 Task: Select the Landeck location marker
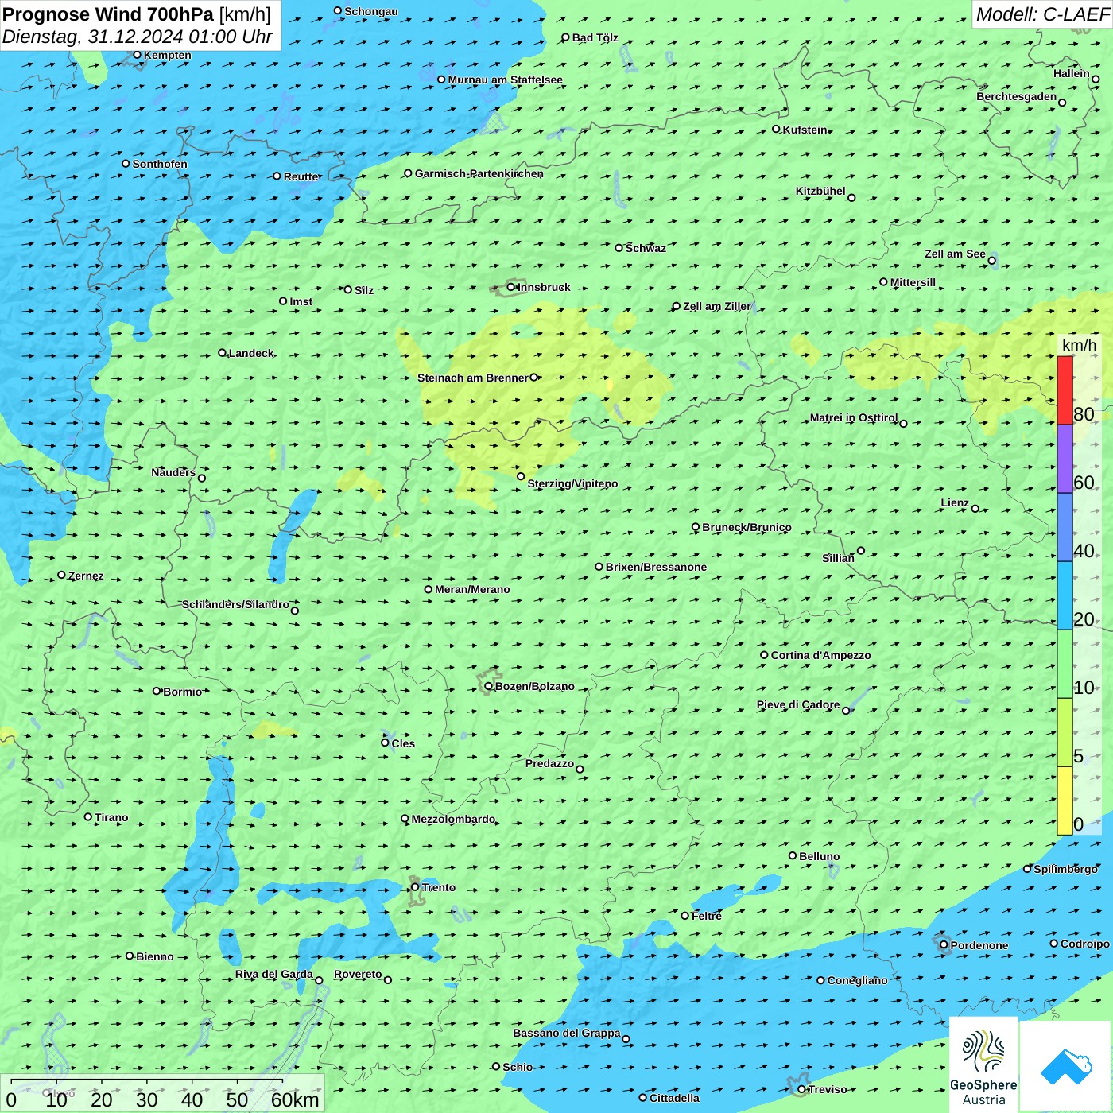coord(222,353)
